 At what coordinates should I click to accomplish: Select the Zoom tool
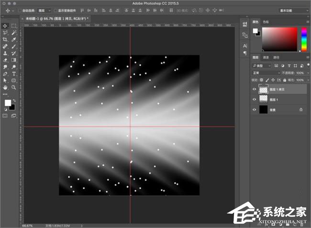tap(14, 87)
